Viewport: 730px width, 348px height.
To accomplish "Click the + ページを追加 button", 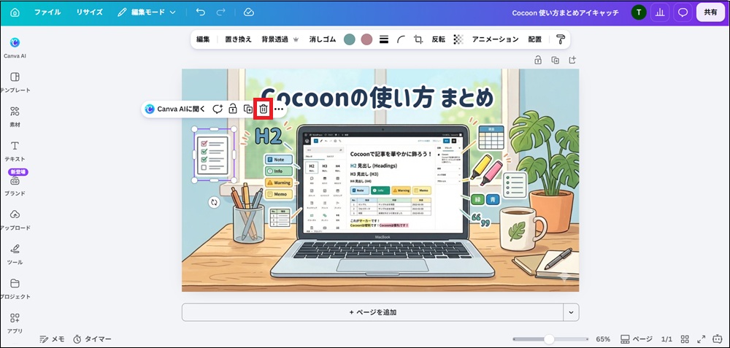I will [372, 312].
